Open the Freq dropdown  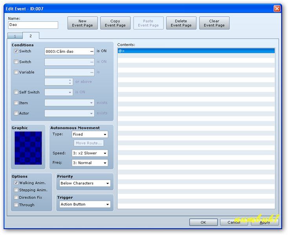[x=90, y=163]
